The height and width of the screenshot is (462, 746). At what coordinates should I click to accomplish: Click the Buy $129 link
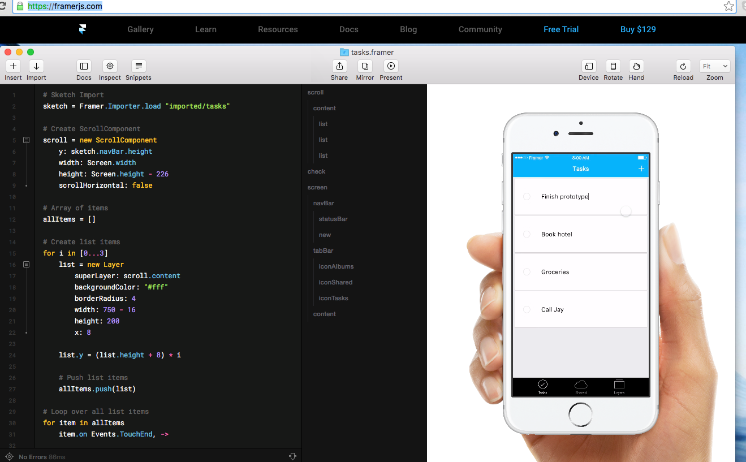638,29
